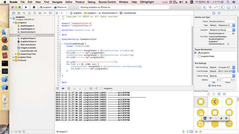Open the All Output filter dropdown
The height and width of the screenshot is (134, 239).
click(x=62, y=132)
